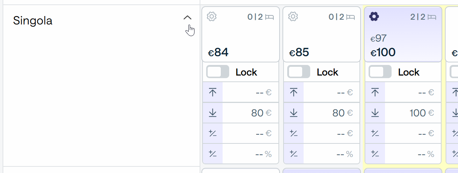The height and width of the screenshot is (173, 458).
Task: Click bed occupancy icon on €84 card
Action: [270, 17]
